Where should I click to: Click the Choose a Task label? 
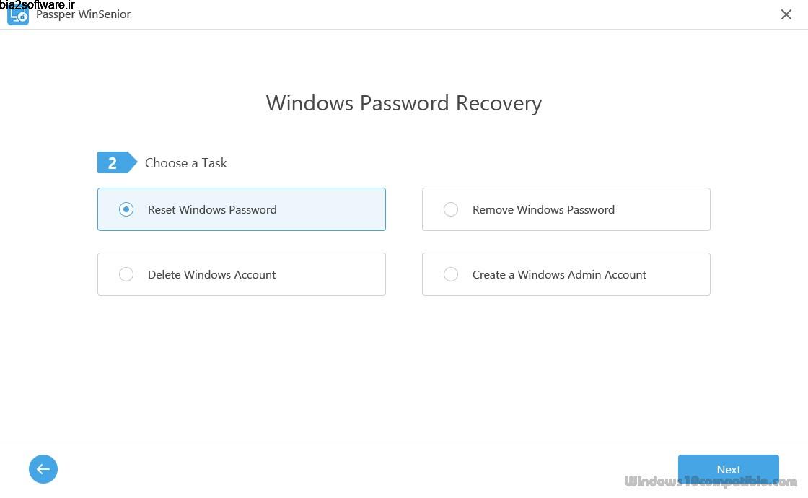pyautogui.click(x=185, y=162)
